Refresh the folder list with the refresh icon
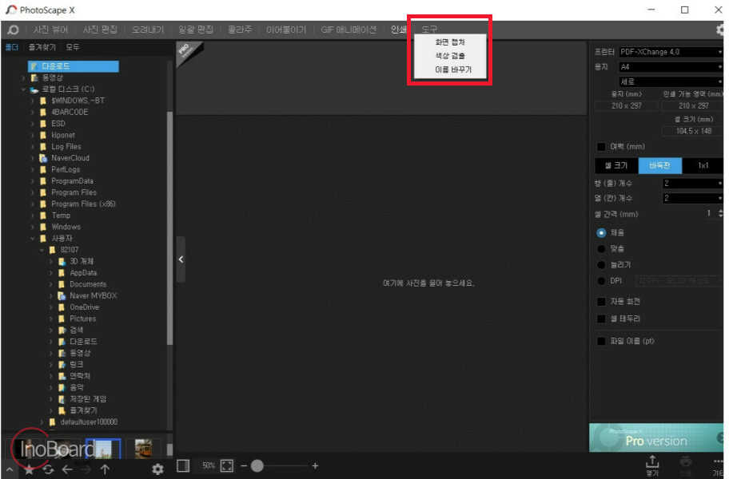Screen dimensions: 729x479 coord(48,469)
